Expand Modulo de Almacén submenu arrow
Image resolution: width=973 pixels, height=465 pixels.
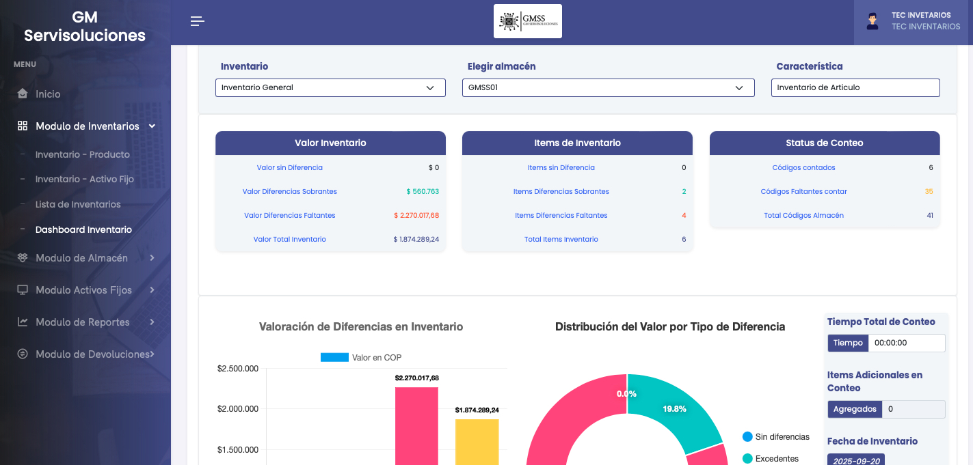(x=152, y=258)
